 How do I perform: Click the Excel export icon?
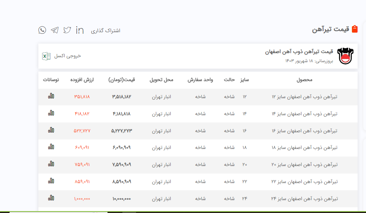pos(46,56)
